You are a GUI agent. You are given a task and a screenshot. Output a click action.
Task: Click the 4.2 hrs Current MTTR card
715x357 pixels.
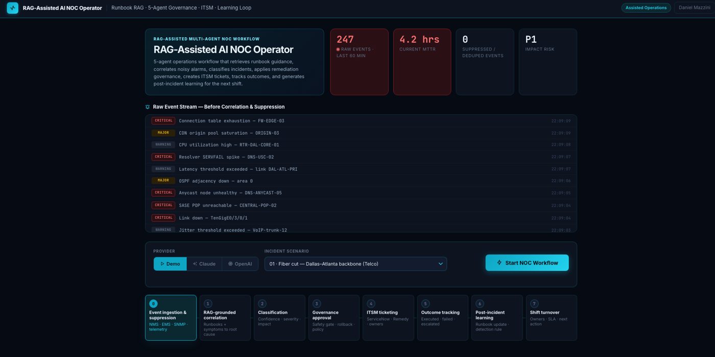point(422,62)
